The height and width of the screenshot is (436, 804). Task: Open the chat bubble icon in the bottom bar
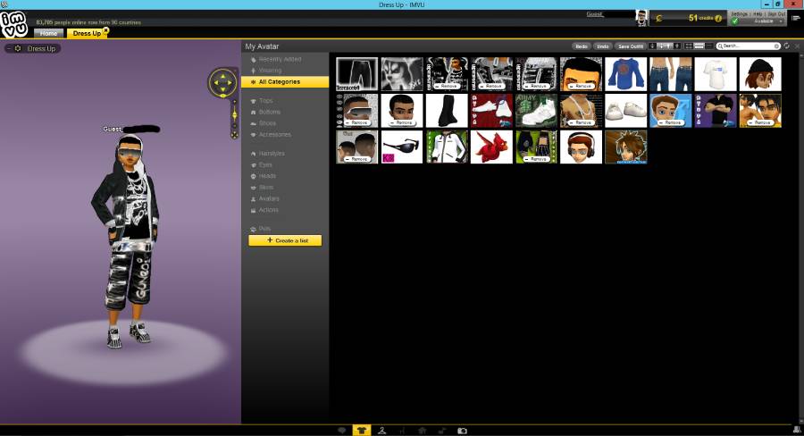(x=342, y=431)
